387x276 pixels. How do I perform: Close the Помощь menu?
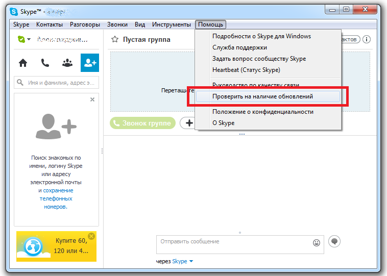(x=210, y=24)
